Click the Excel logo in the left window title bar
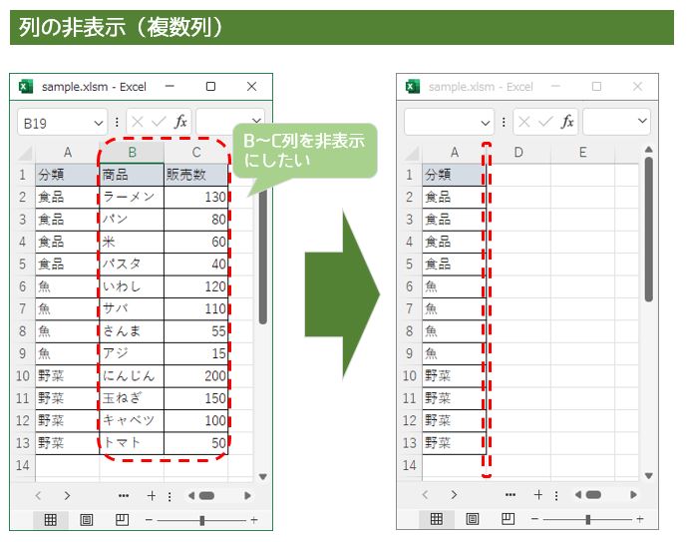 [x=26, y=87]
